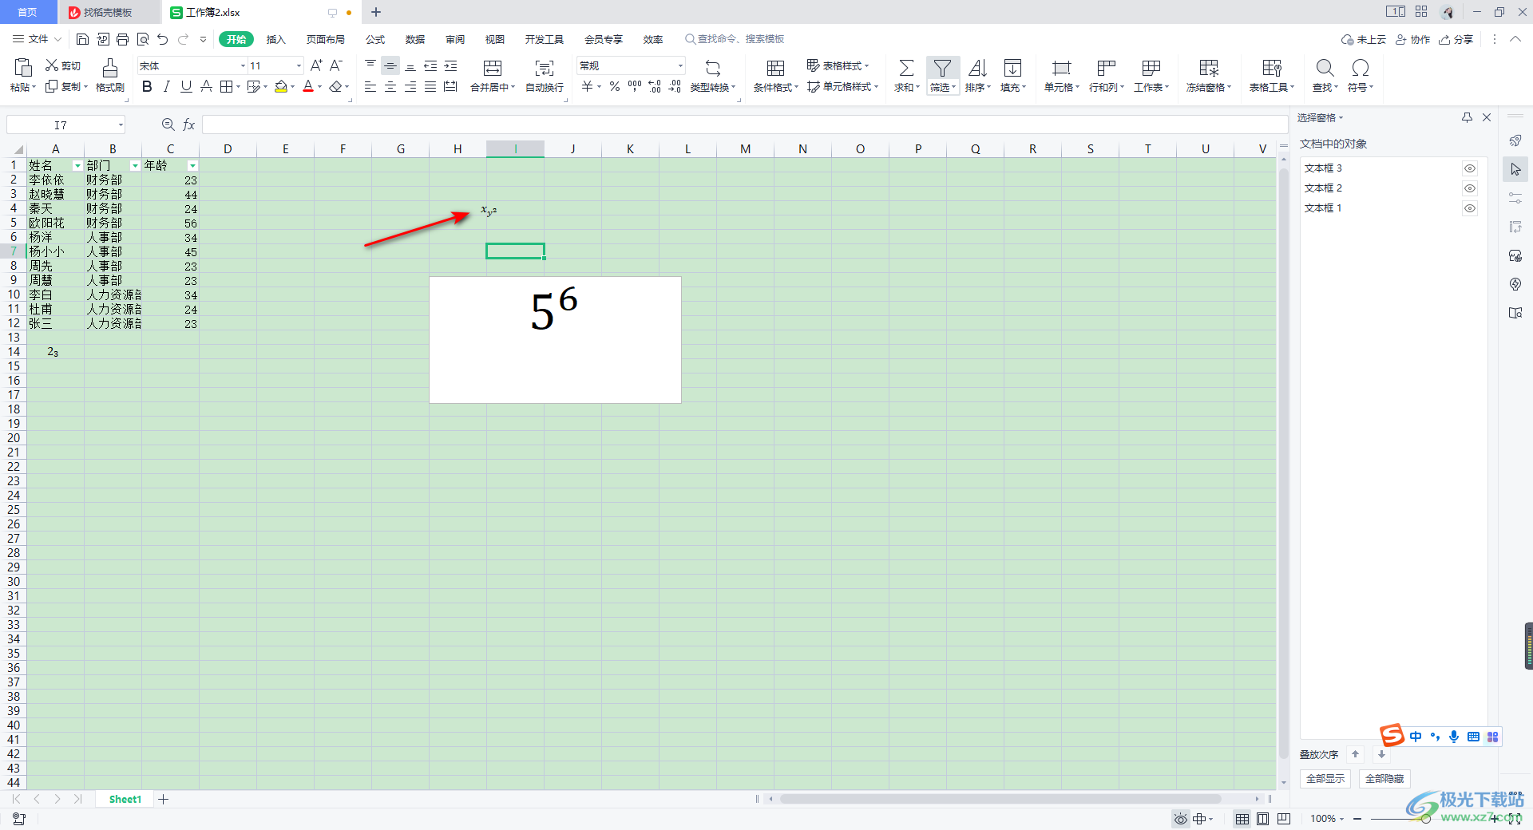Click the Freeze Panes icon
Viewport: 1533px width, 830px height.
1209,68
